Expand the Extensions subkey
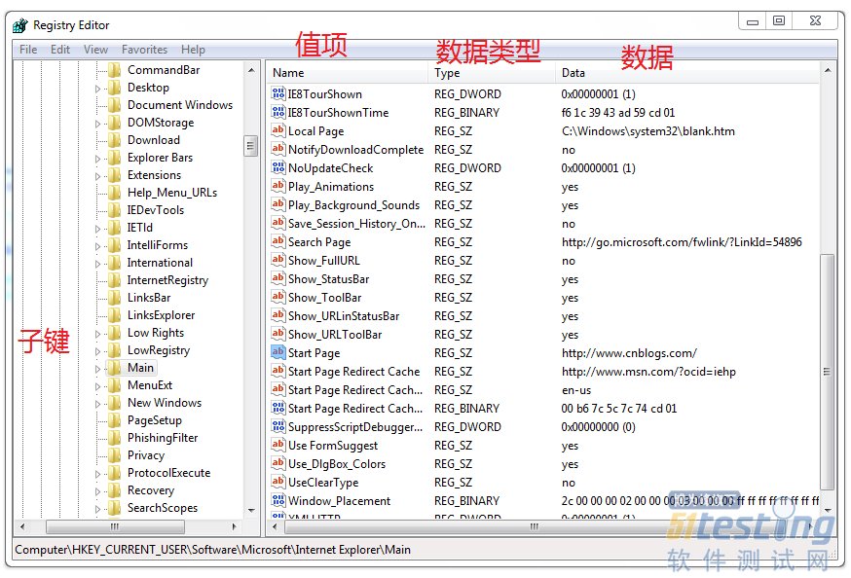Screen dimensions: 851x578 tap(97, 176)
